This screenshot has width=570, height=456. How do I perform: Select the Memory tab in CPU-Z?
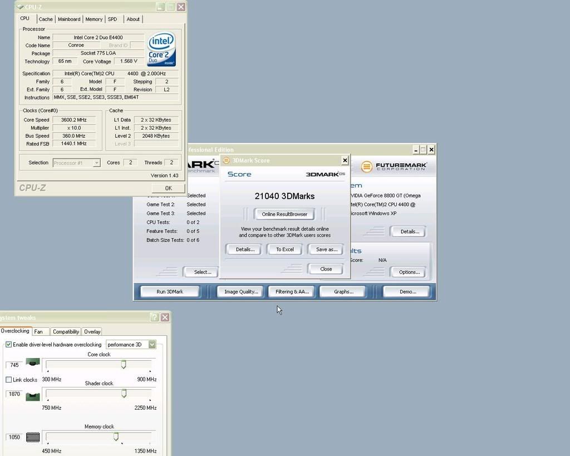coord(94,19)
